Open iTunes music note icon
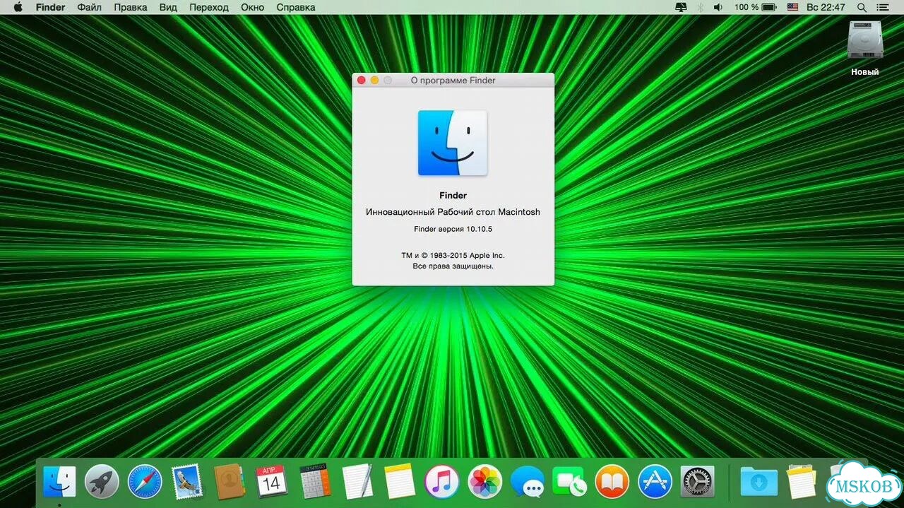Image resolution: width=904 pixels, height=508 pixels. point(442,482)
